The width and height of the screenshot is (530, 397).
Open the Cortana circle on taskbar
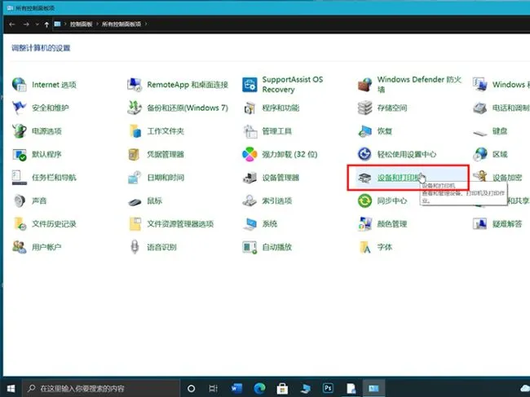pyautogui.click(x=191, y=389)
